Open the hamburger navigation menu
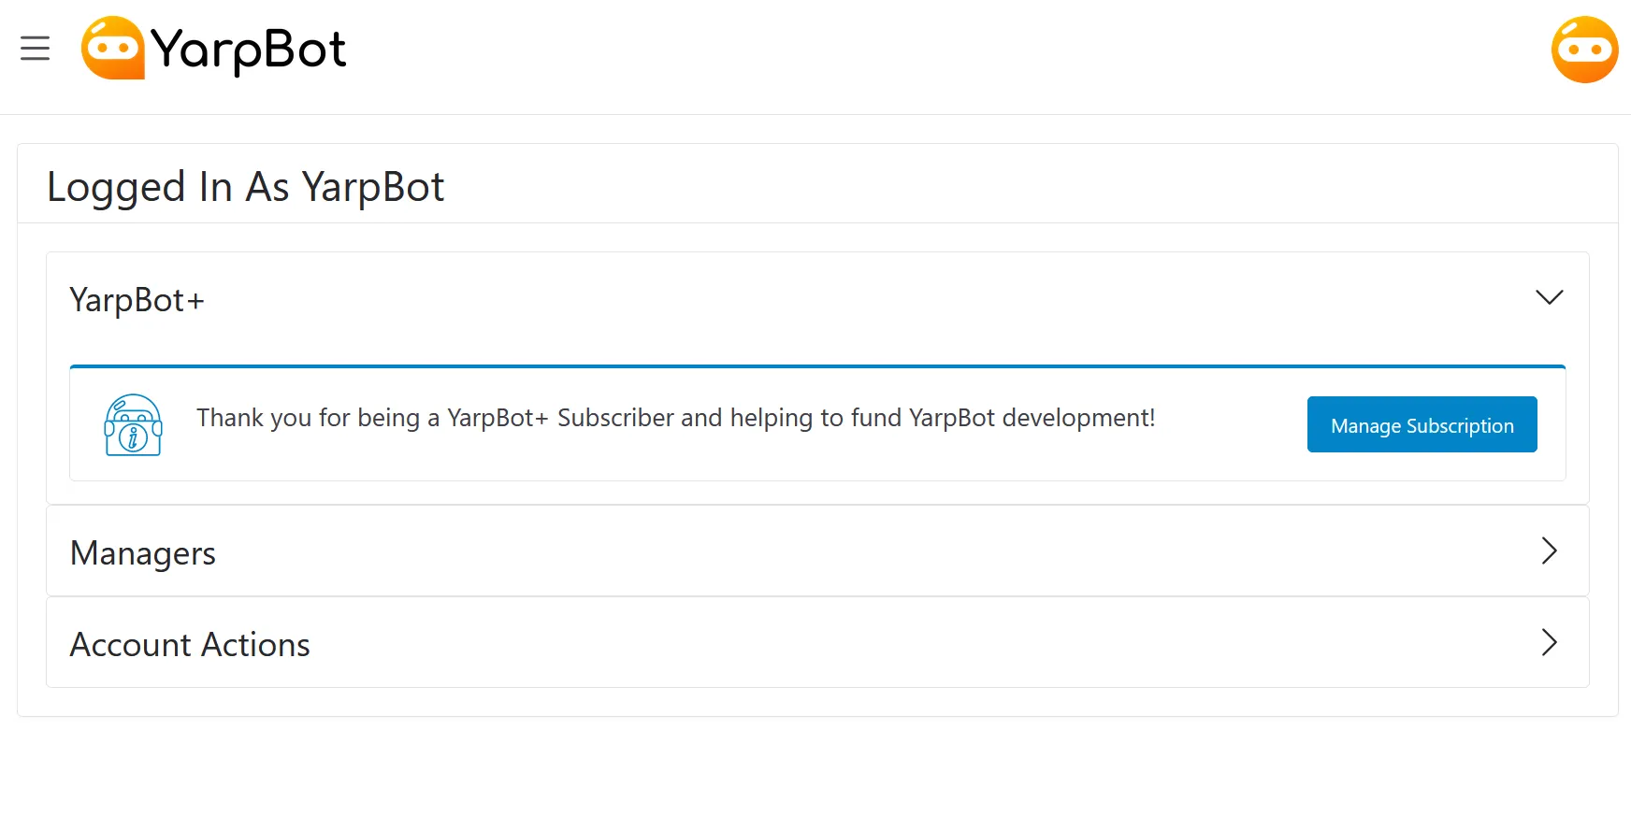Viewport: 1631px width, 830px height. click(x=35, y=49)
